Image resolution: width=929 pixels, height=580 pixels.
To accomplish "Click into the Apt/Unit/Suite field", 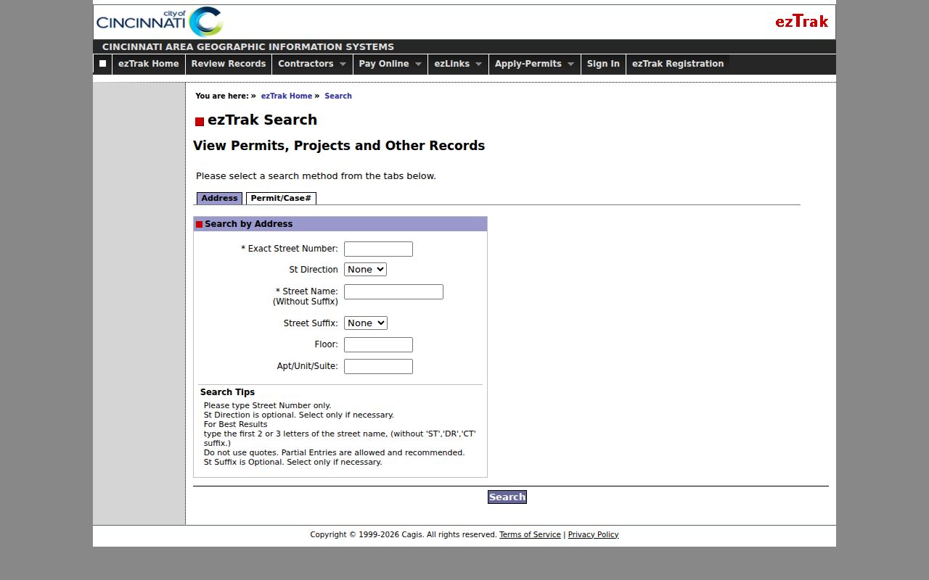I will (x=378, y=366).
